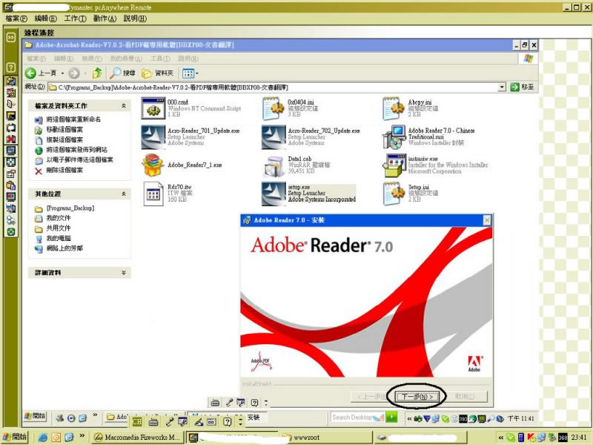Click the 資料夾 folders toolbar button
The height and width of the screenshot is (445, 593).
pyautogui.click(x=157, y=73)
